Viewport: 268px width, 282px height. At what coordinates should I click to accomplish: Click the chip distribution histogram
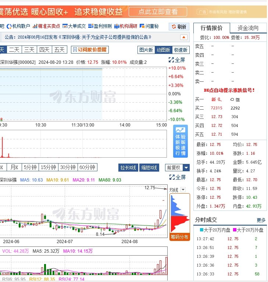pyautogui.click(x=180, y=214)
